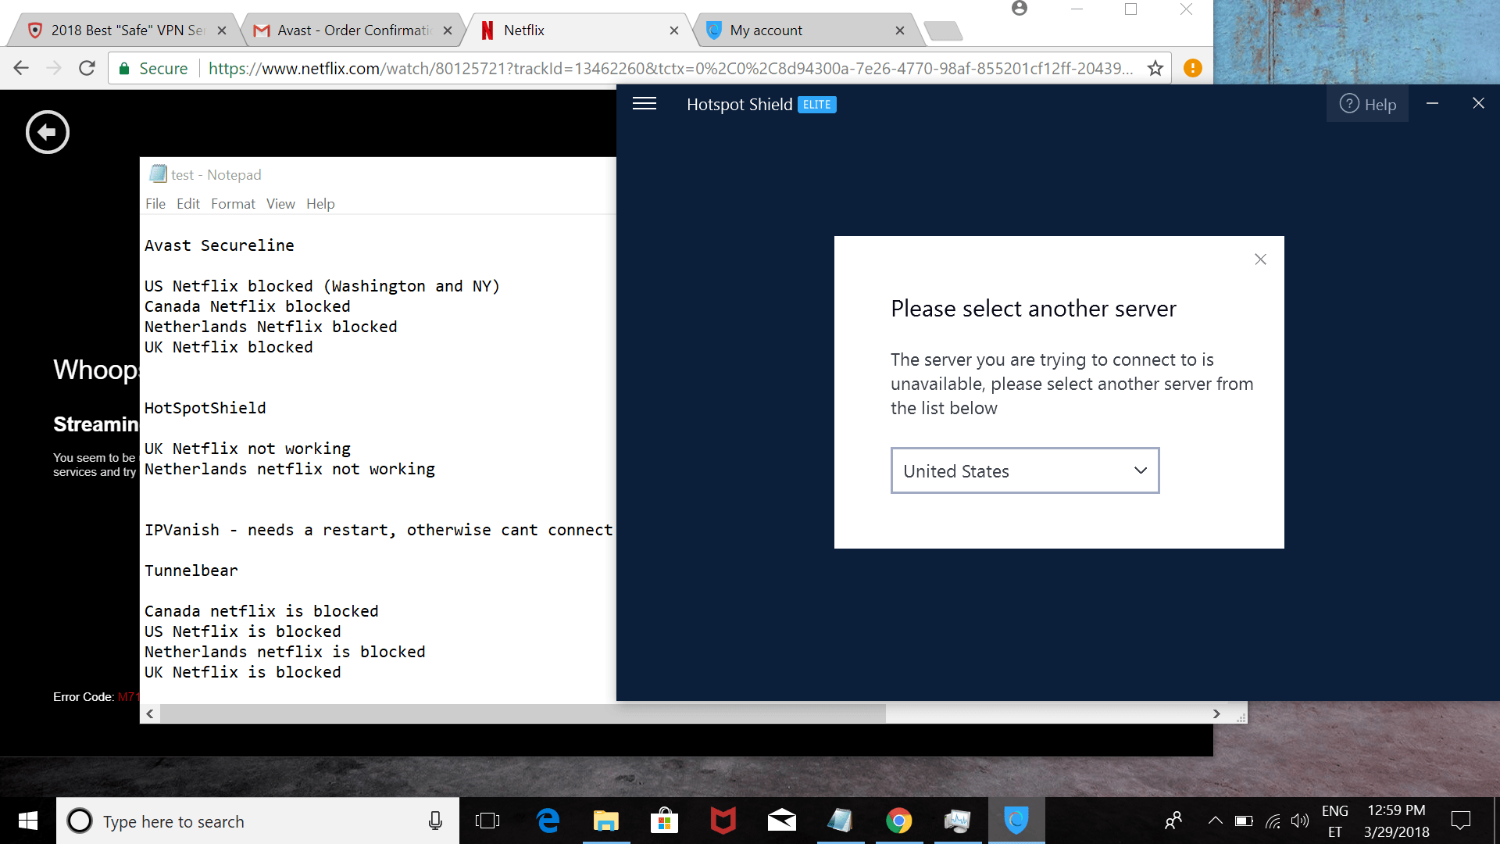Open the Windows Start menu
Image resolution: width=1500 pixels, height=844 pixels.
[x=28, y=821]
